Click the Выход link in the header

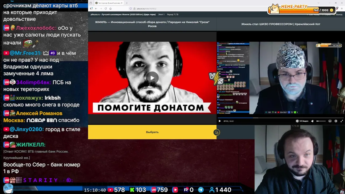coord(339,15)
